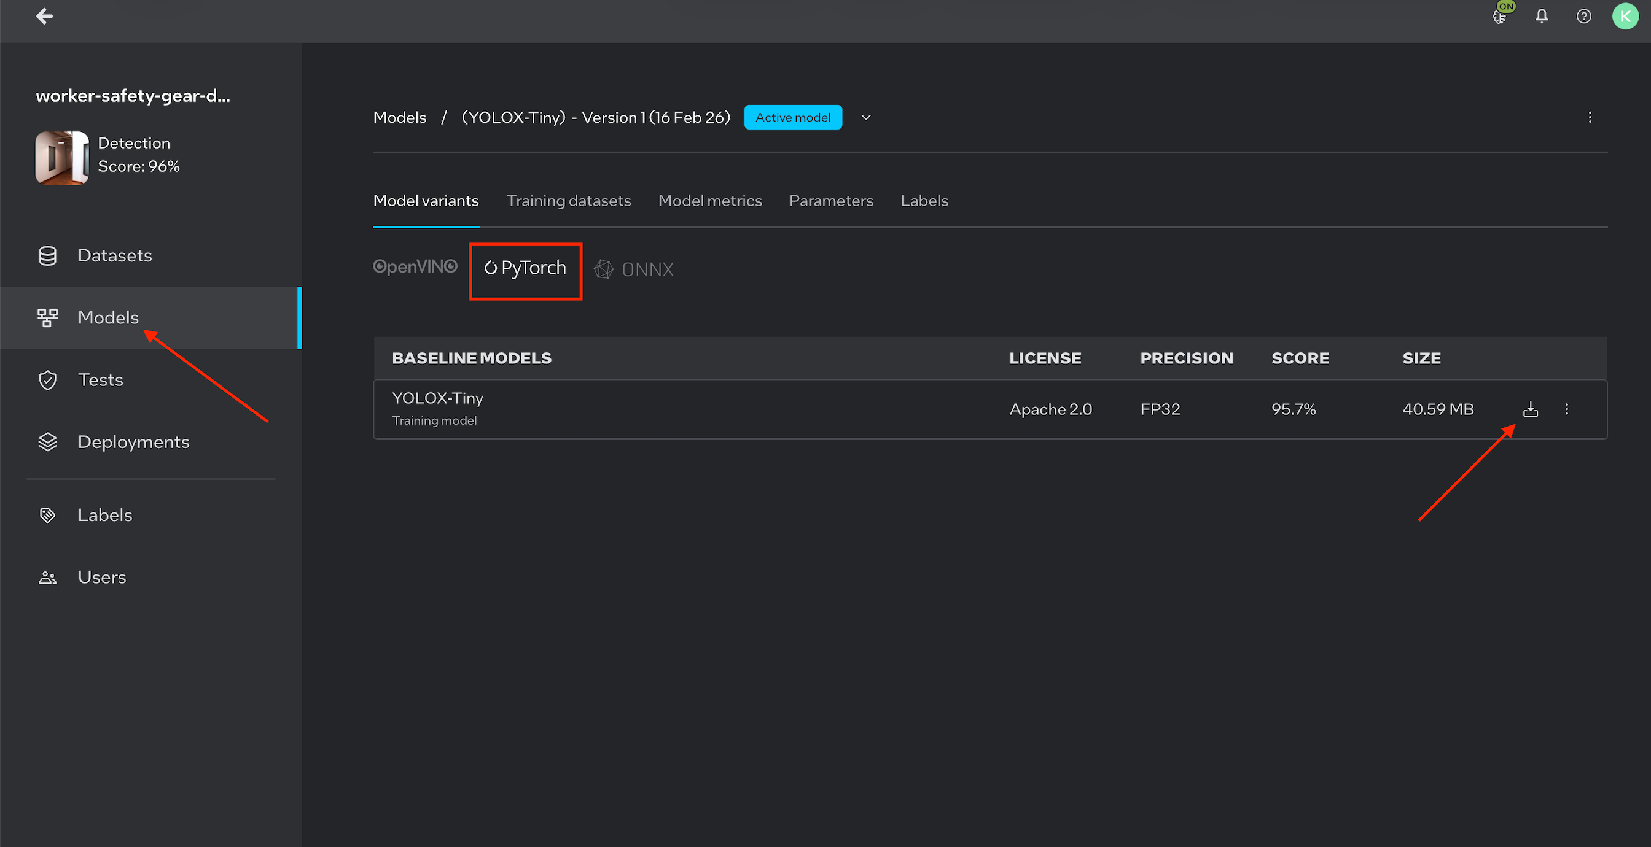Open the Deployments section

click(x=133, y=442)
